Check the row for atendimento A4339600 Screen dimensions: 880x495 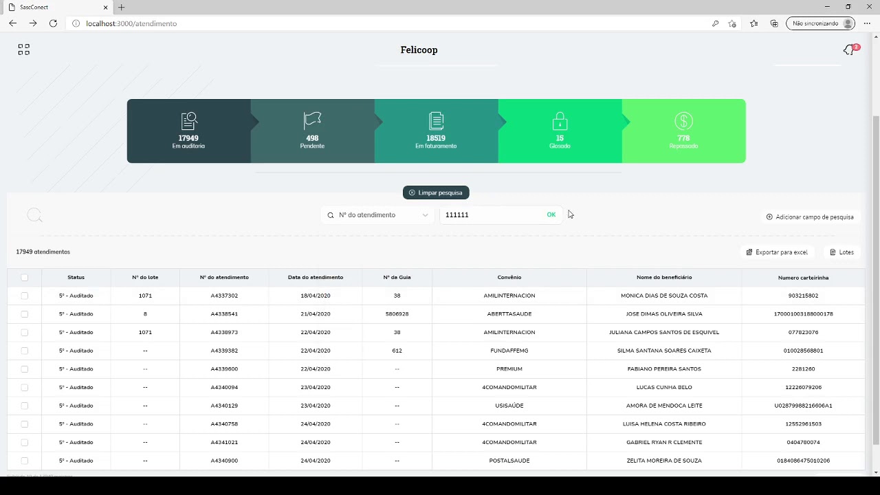click(25, 369)
